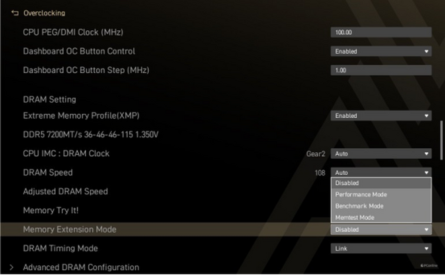Viewport: 445px width, 275px height.
Task: Select Performance Mode option
Action: (x=381, y=194)
